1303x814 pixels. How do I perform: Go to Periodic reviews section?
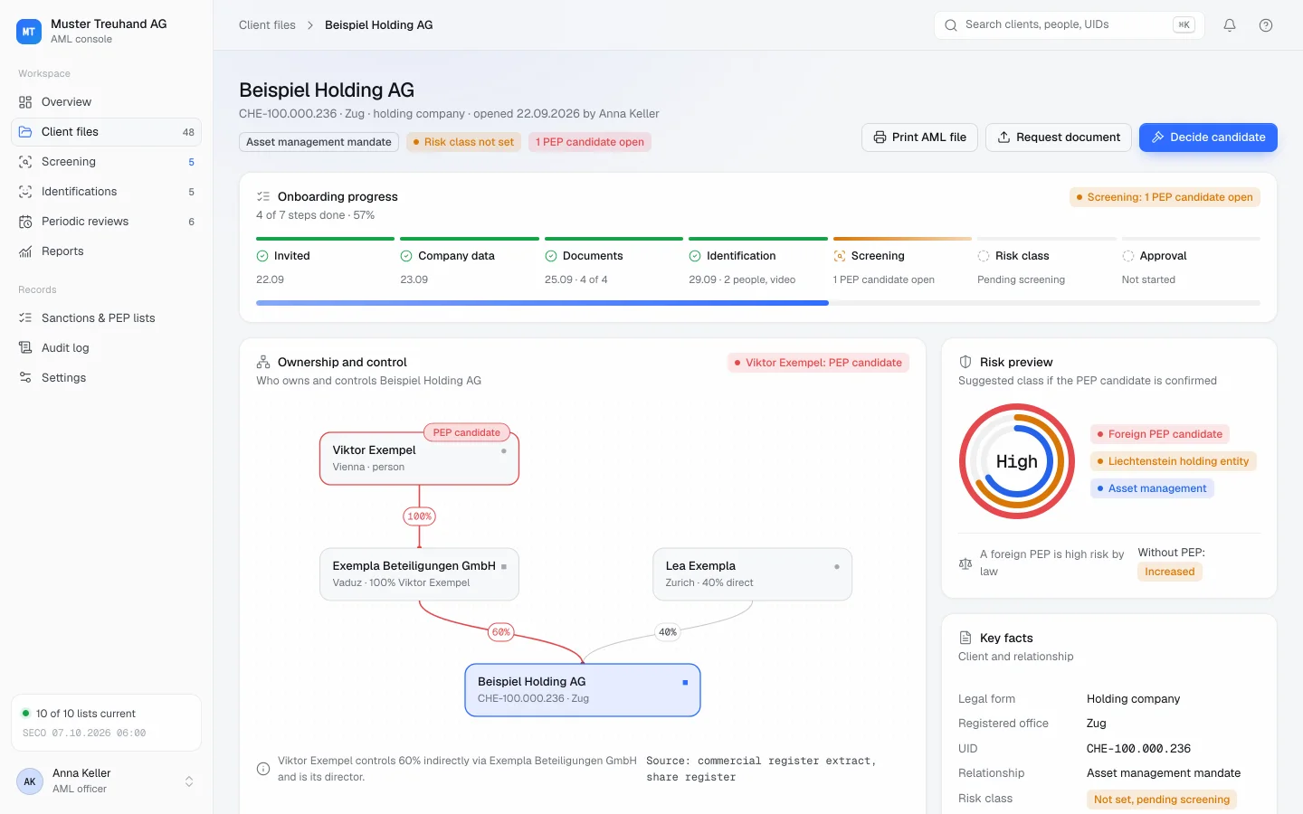[106, 222]
